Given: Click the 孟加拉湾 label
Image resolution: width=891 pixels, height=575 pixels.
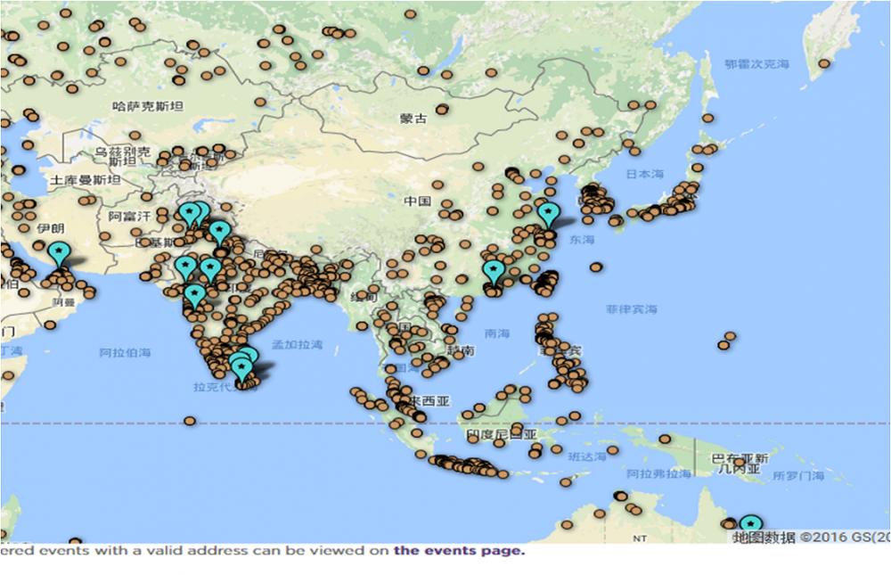Looking at the screenshot, I should click(x=298, y=345).
